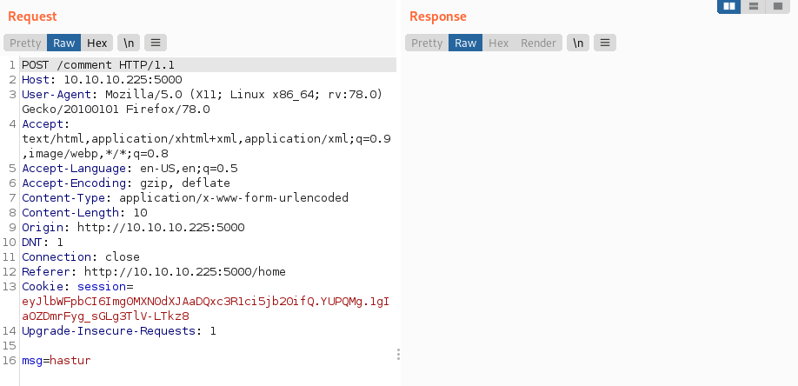
Task: Toggle non-printable characters in Response panel
Action: [x=578, y=43]
